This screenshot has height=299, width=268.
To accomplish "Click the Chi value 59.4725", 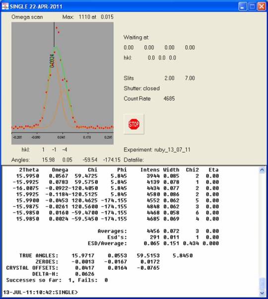I will point(86,176).
